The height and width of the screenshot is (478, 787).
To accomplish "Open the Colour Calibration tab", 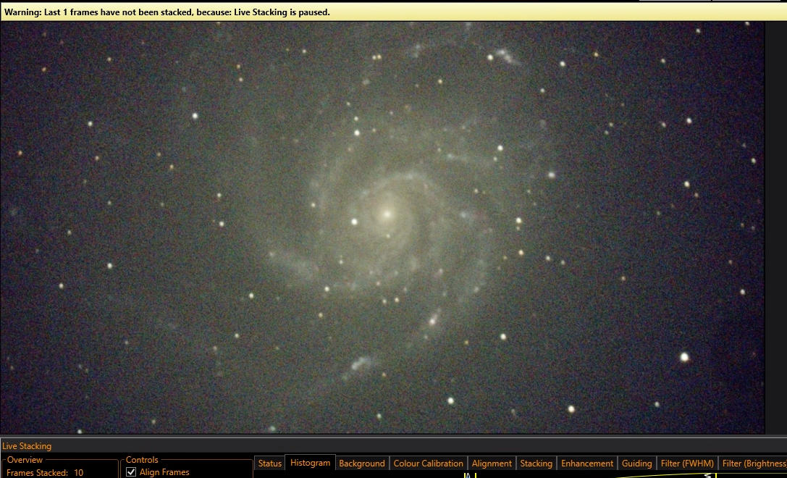I will click(428, 463).
